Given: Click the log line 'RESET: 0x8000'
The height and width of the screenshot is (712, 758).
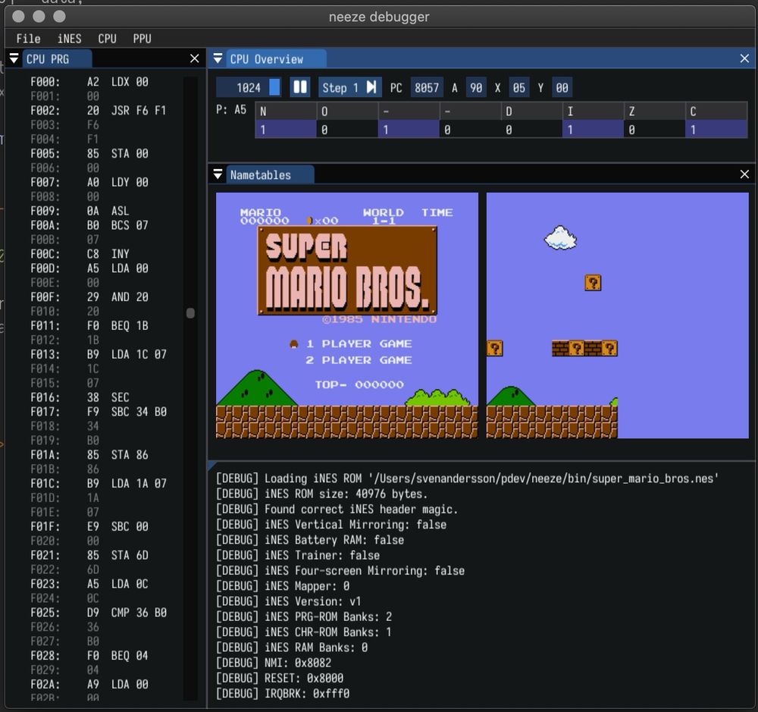Looking at the screenshot, I should point(280,678).
